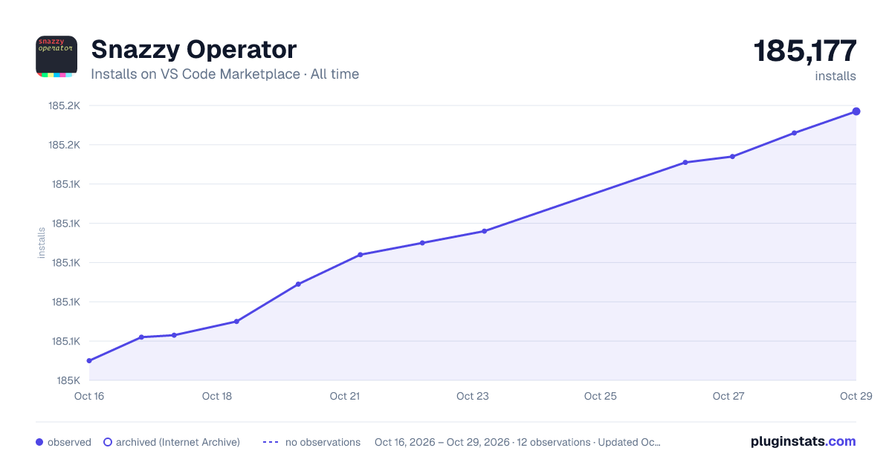Open the pluginstats.com link

pos(803,441)
